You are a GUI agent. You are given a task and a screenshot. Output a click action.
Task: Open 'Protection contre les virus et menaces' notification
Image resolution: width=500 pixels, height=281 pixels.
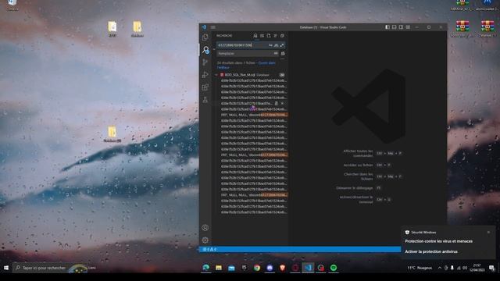[x=438, y=241]
